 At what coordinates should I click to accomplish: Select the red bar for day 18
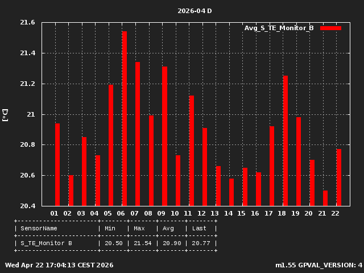(286, 140)
